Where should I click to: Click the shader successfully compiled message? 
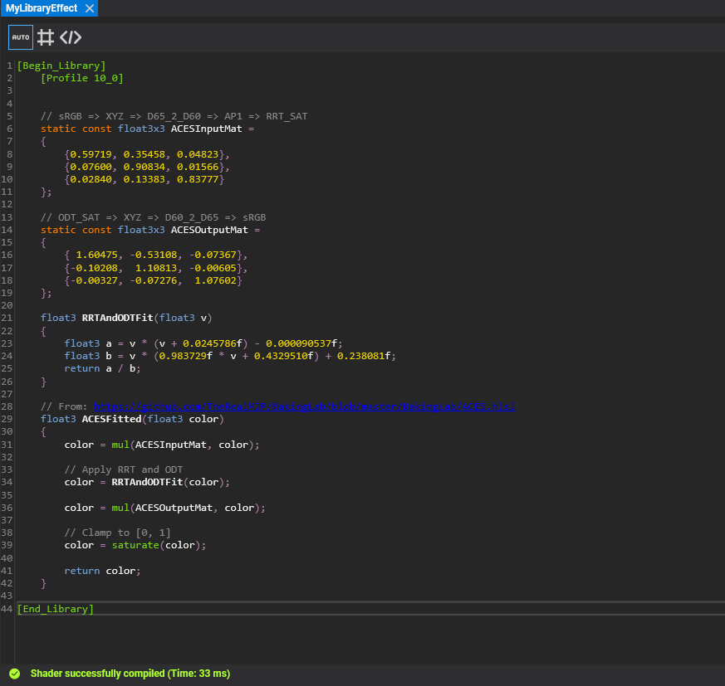pyautogui.click(x=130, y=674)
